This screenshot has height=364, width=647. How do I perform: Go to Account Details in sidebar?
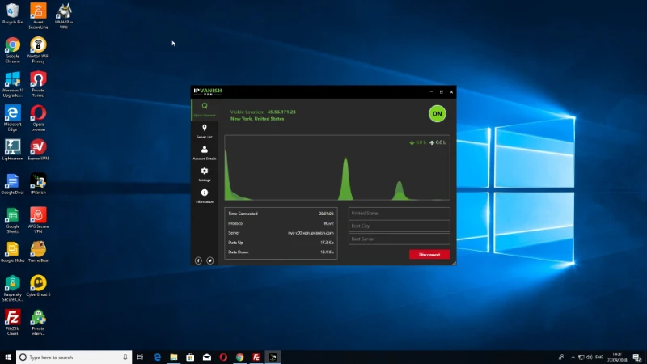[205, 152]
